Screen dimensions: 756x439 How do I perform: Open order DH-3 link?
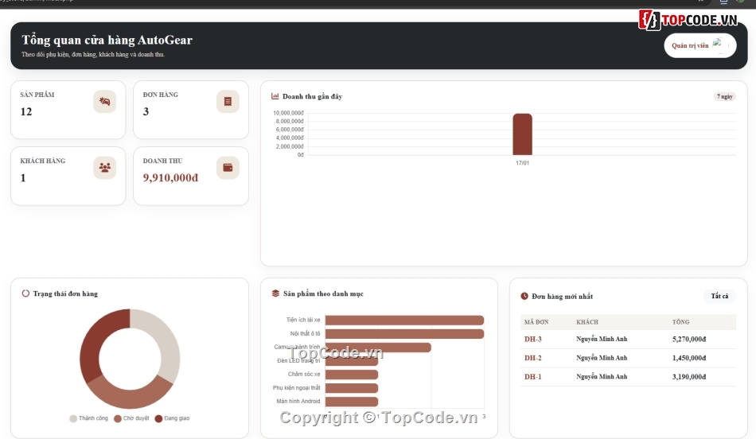(532, 340)
